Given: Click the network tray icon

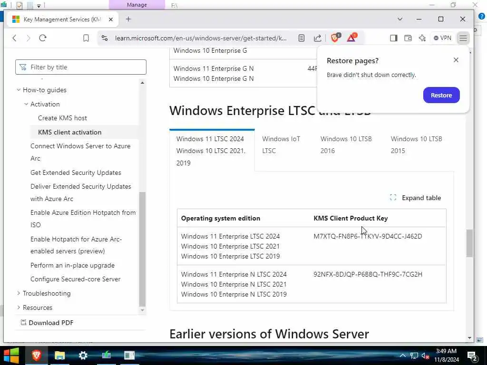Looking at the screenshot, I should [x=414, y=355].
